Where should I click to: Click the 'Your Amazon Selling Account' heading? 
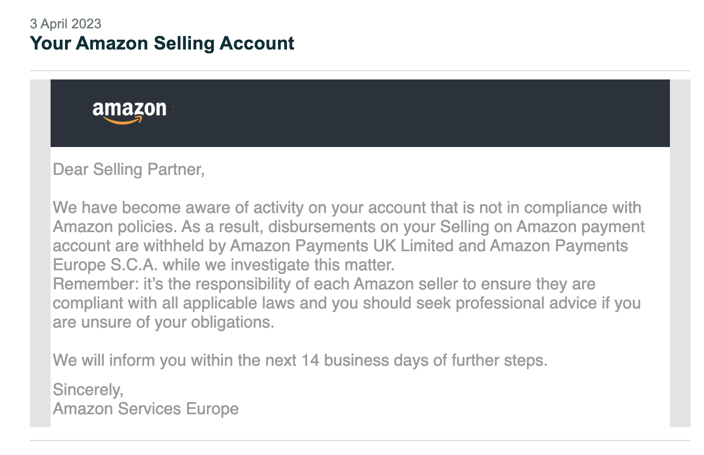click(162, 43)
